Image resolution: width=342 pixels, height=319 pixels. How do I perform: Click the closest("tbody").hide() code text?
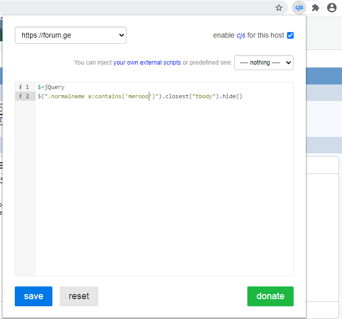(204, 96)
